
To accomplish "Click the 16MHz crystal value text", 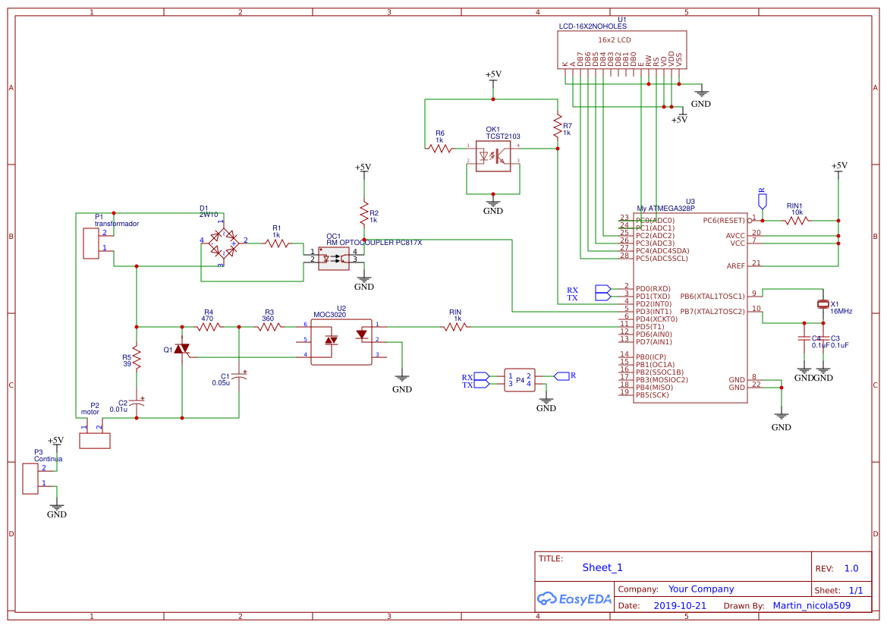I will 841,312.
